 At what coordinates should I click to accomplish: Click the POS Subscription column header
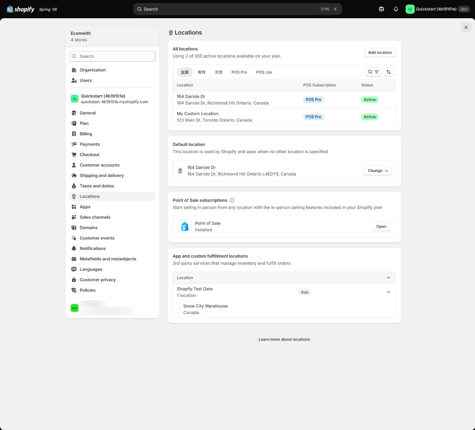319,85
